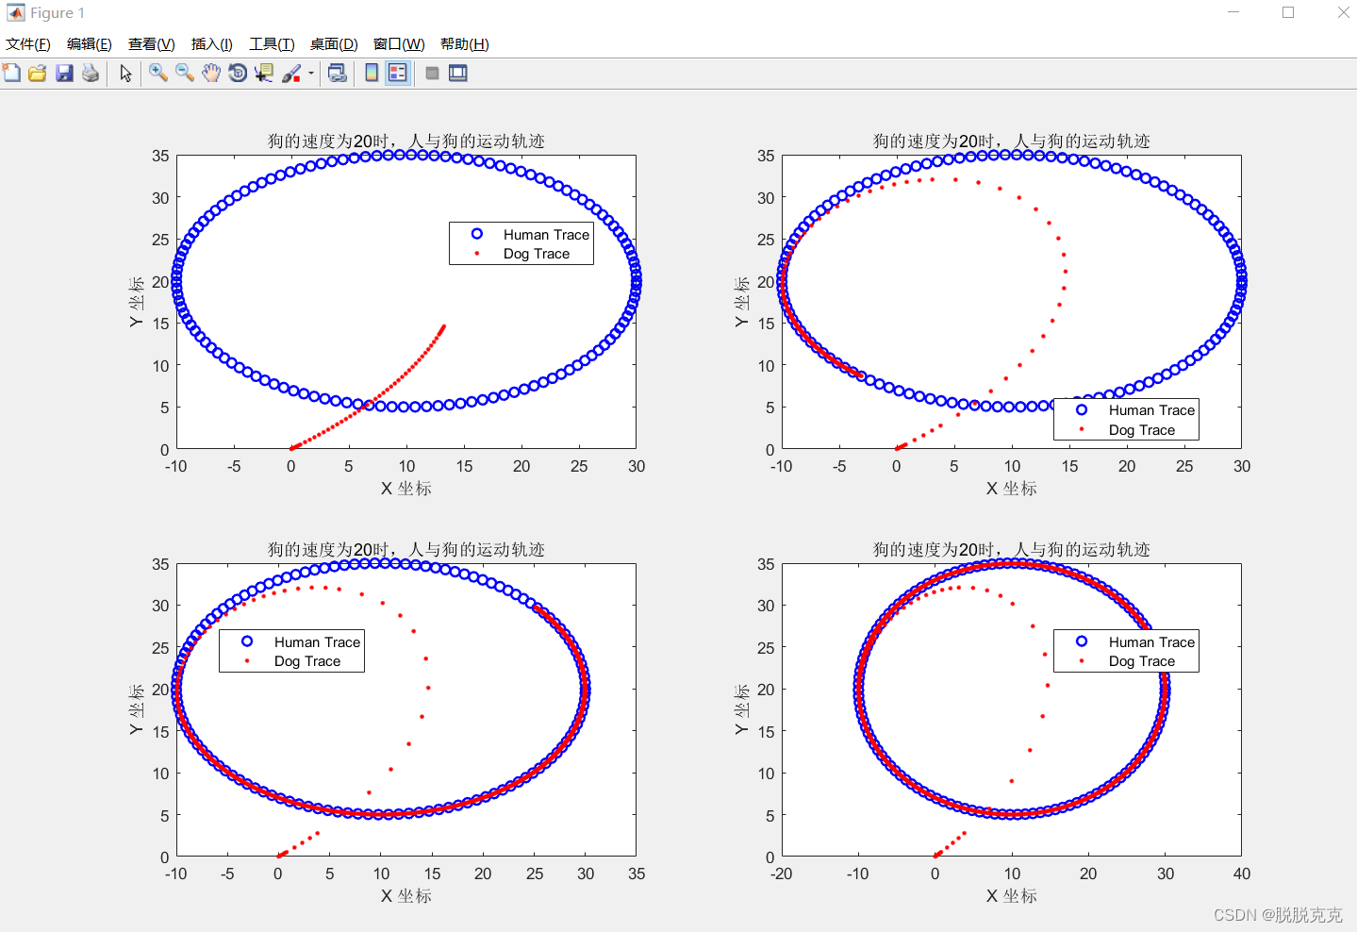The height and width of the screenshot is (932, 1357).
Task: Select the top-left plot's legend box
Action: click(x=521, y=243)
